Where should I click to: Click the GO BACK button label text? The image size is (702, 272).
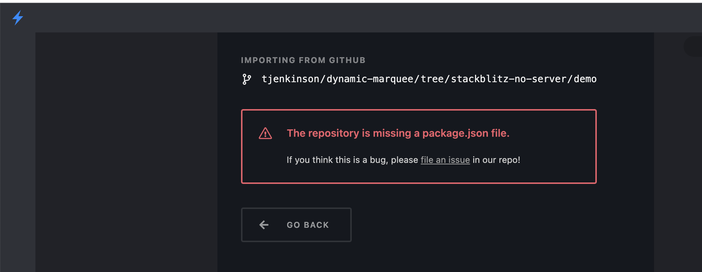(x=308, y=225)
